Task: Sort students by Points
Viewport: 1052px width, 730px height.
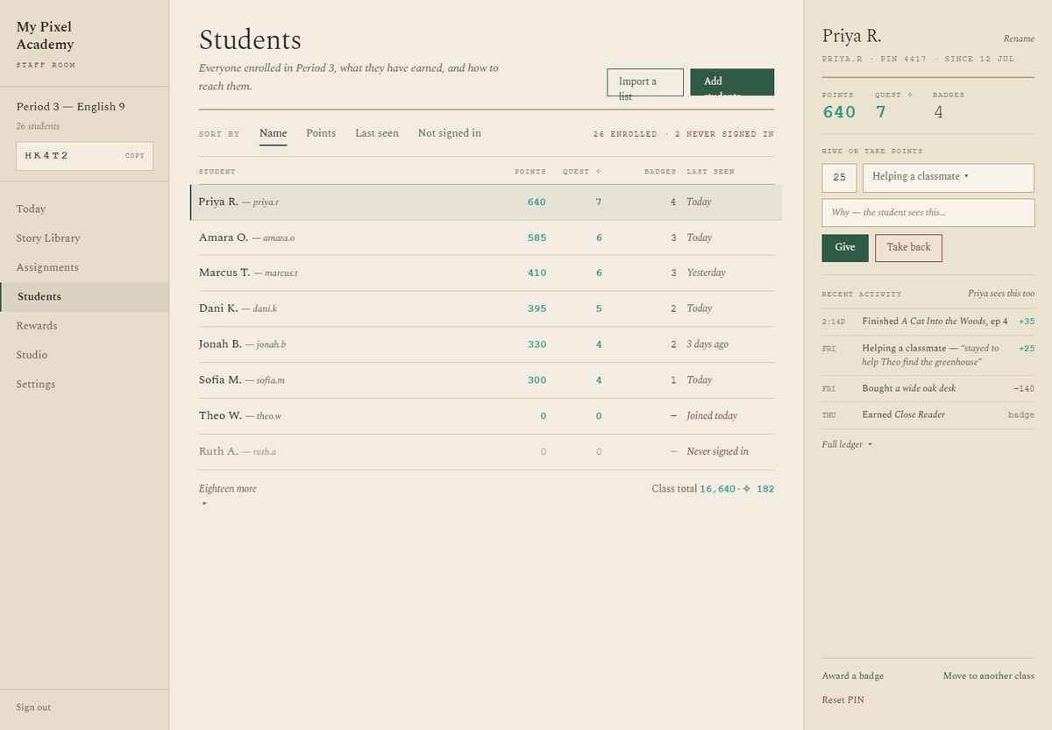Action: point(321,133)
